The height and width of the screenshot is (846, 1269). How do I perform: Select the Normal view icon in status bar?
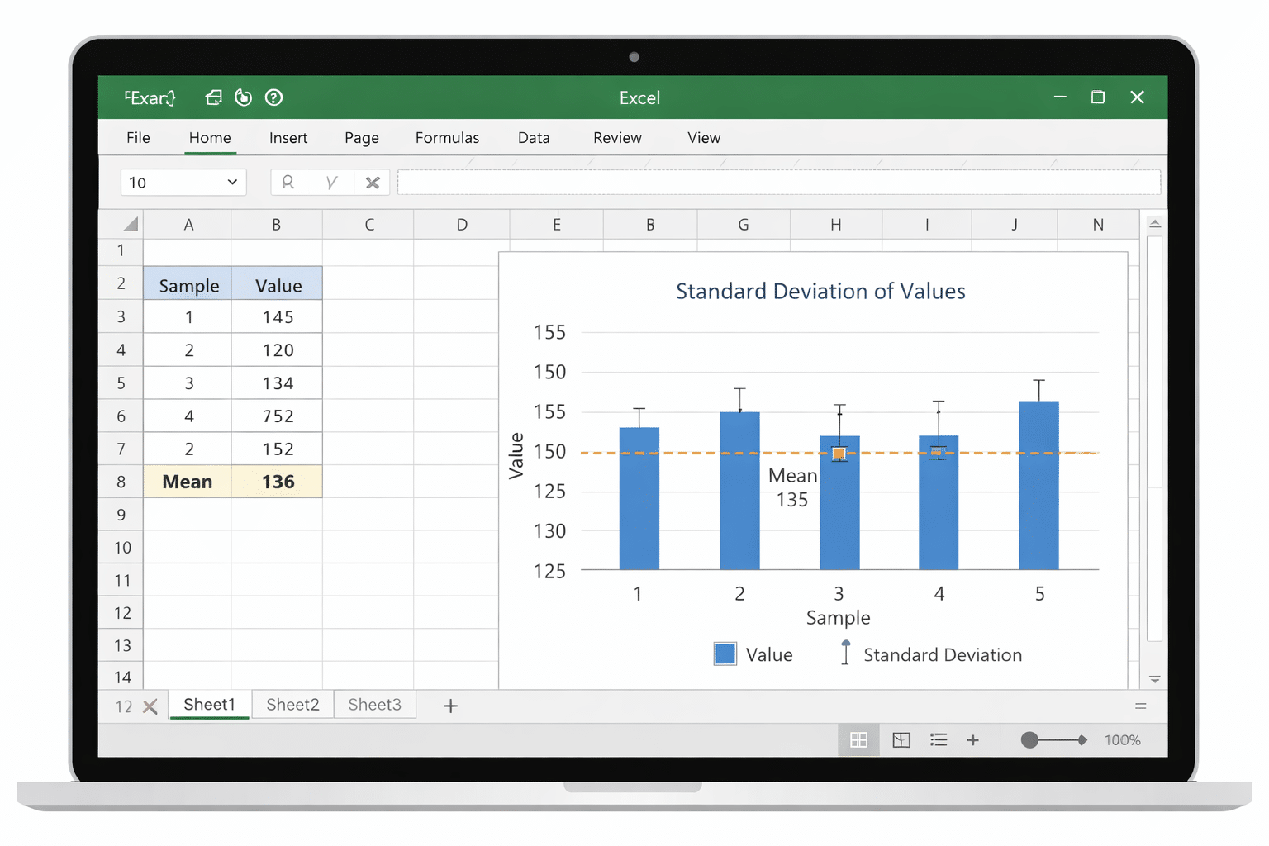pyautogui.click(x=858, y=739)
